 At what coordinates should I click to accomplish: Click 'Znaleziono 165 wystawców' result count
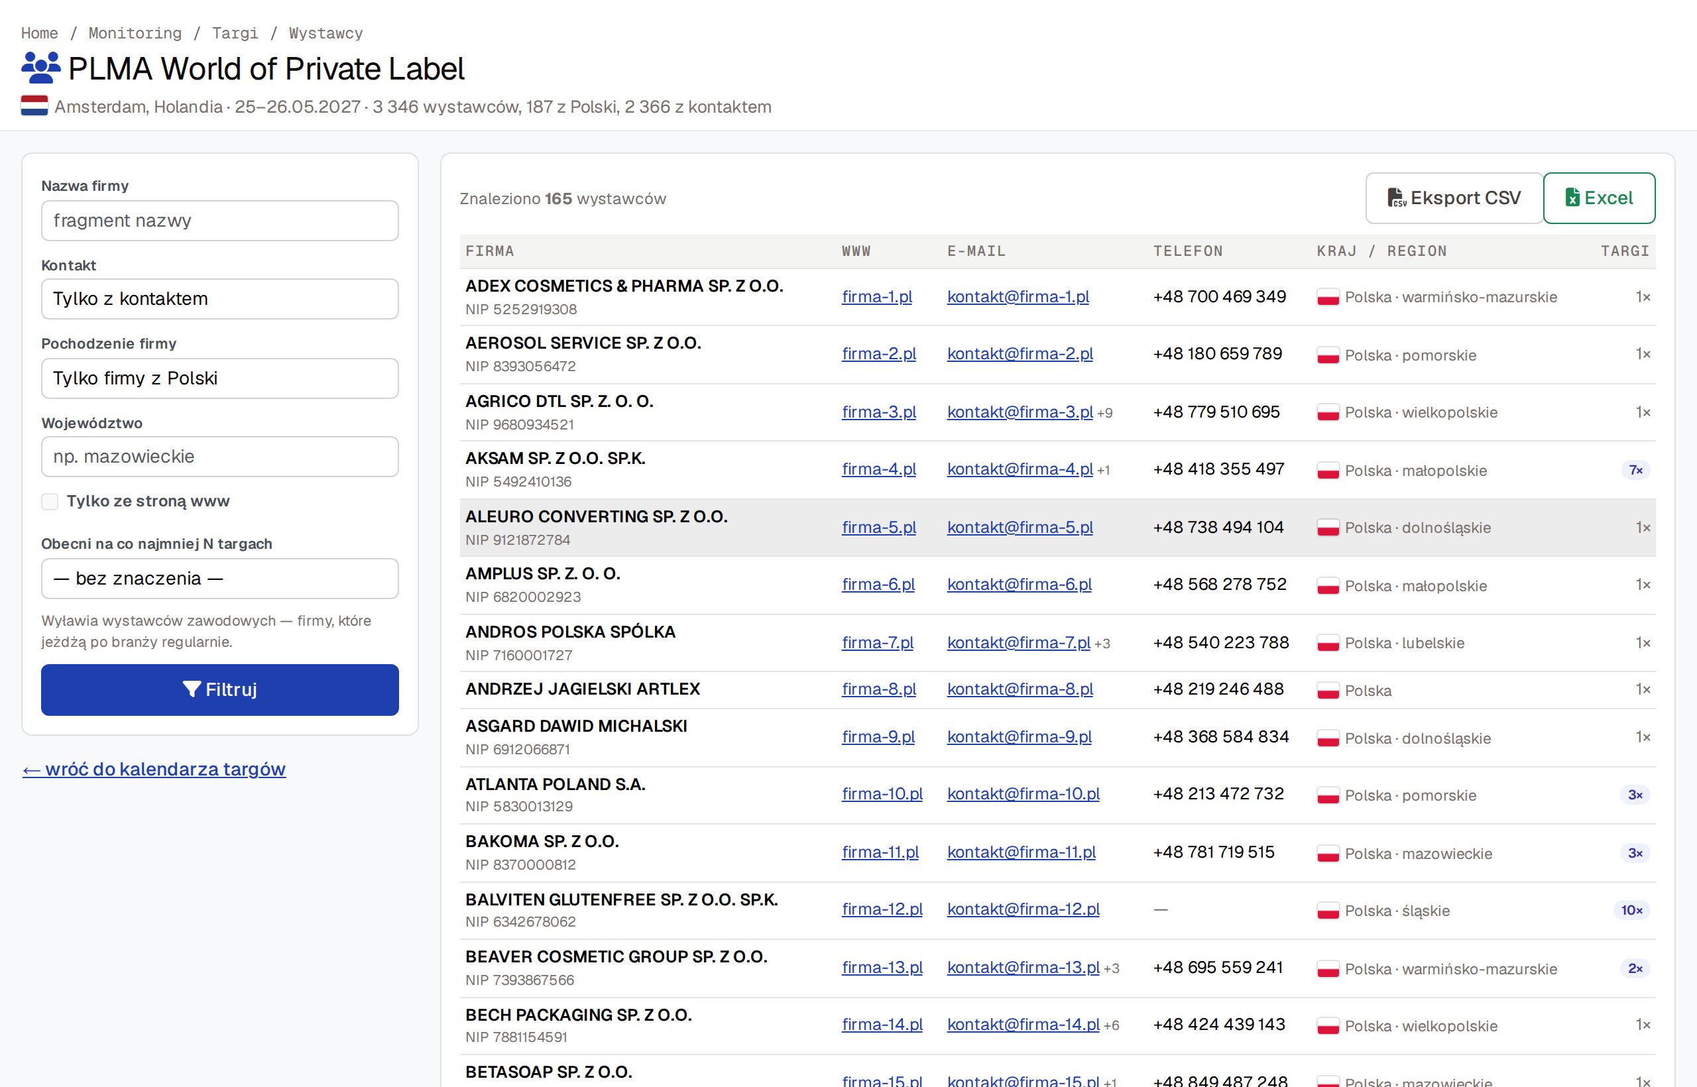[x=563, y=199]
